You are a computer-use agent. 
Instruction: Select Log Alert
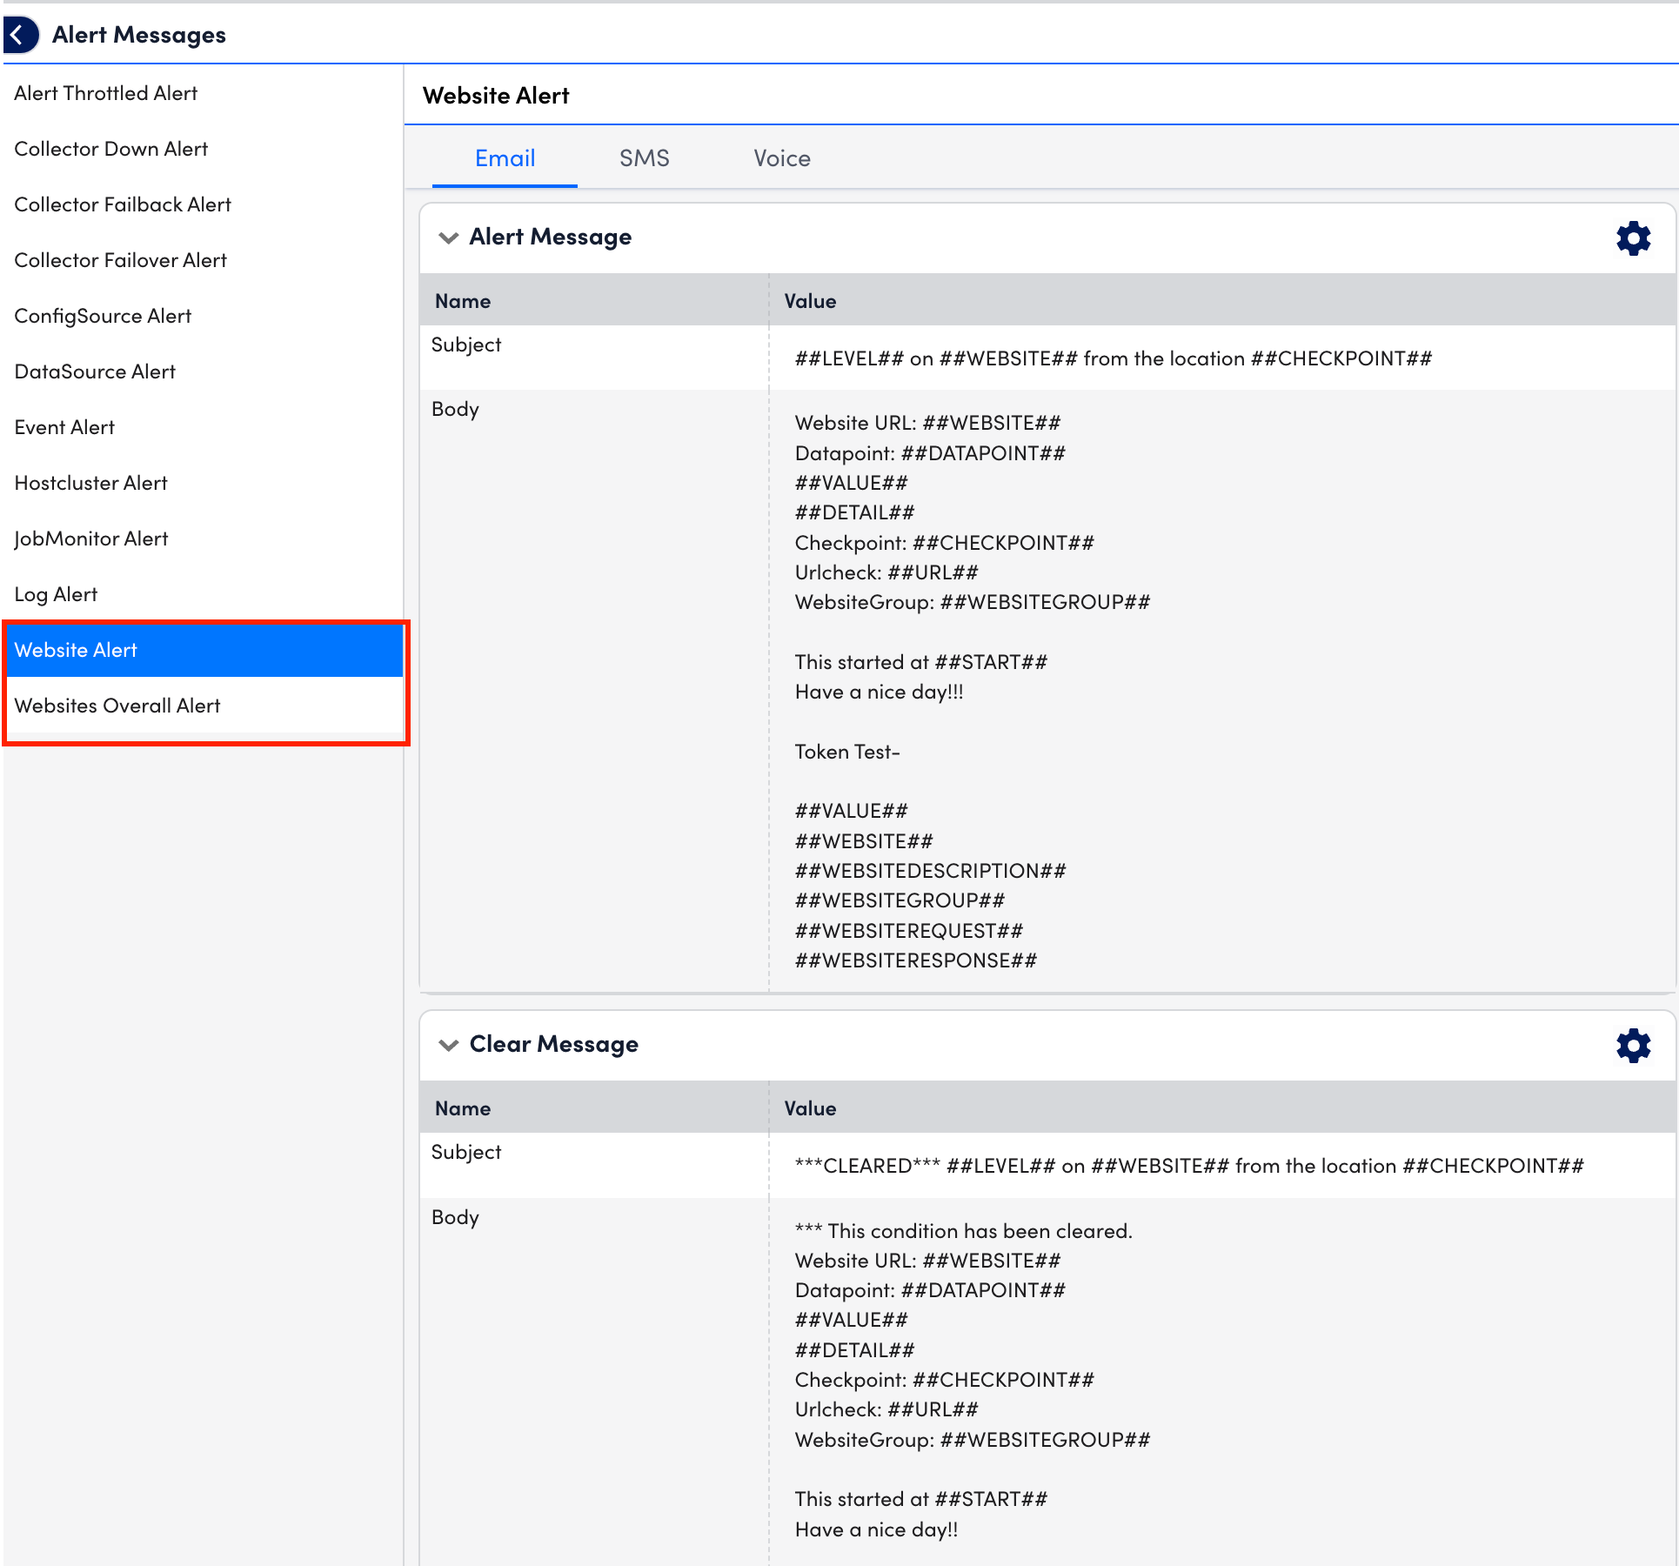pos(56,594)
